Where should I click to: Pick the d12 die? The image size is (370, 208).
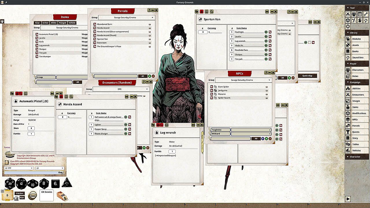[21, 183]
